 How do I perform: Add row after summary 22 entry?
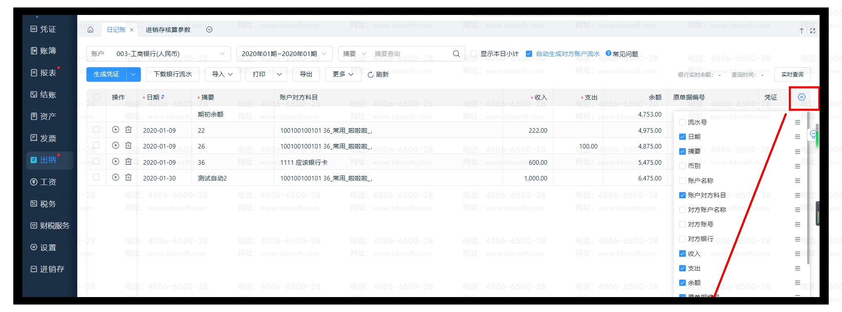tap(115, 130)
